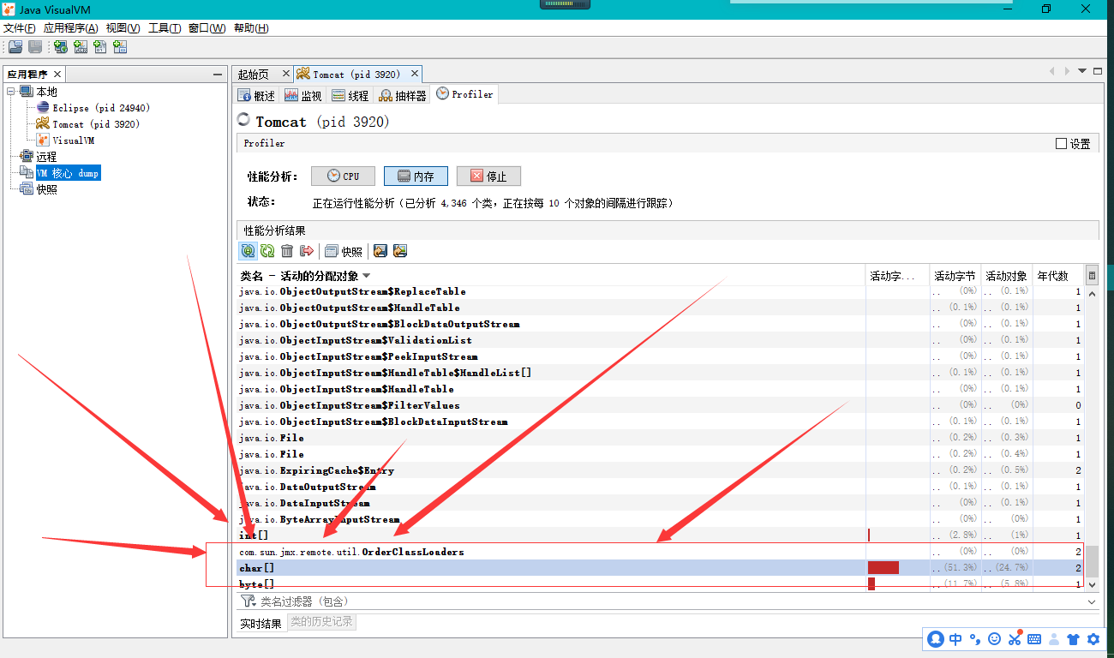Take a profiler snapshot with 快照 button
This screenshot has width=1114, height=658.
[x=344, y=251]
